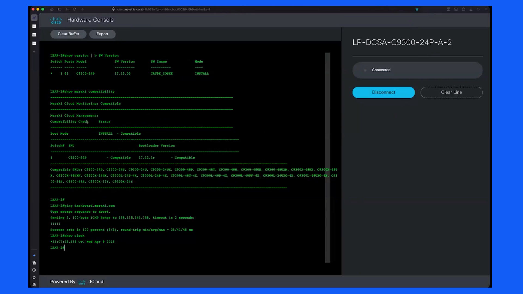Click the sidebar favorites star icon
Screen dimensions: 523x294
click(34, 277)
